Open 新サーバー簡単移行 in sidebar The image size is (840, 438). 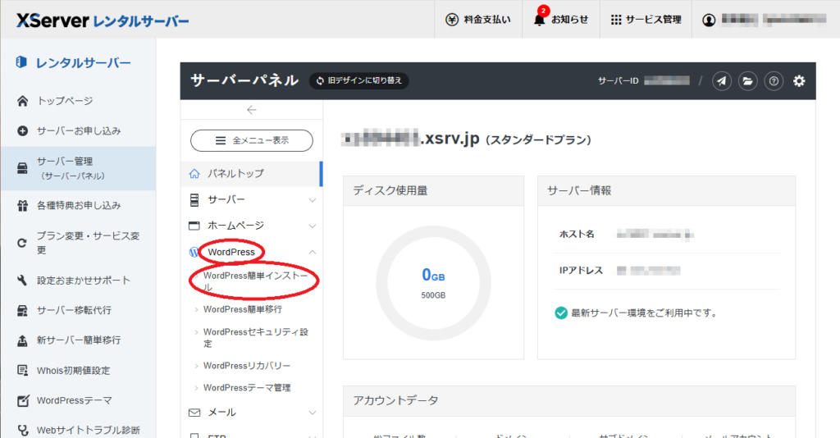[79, 340]
